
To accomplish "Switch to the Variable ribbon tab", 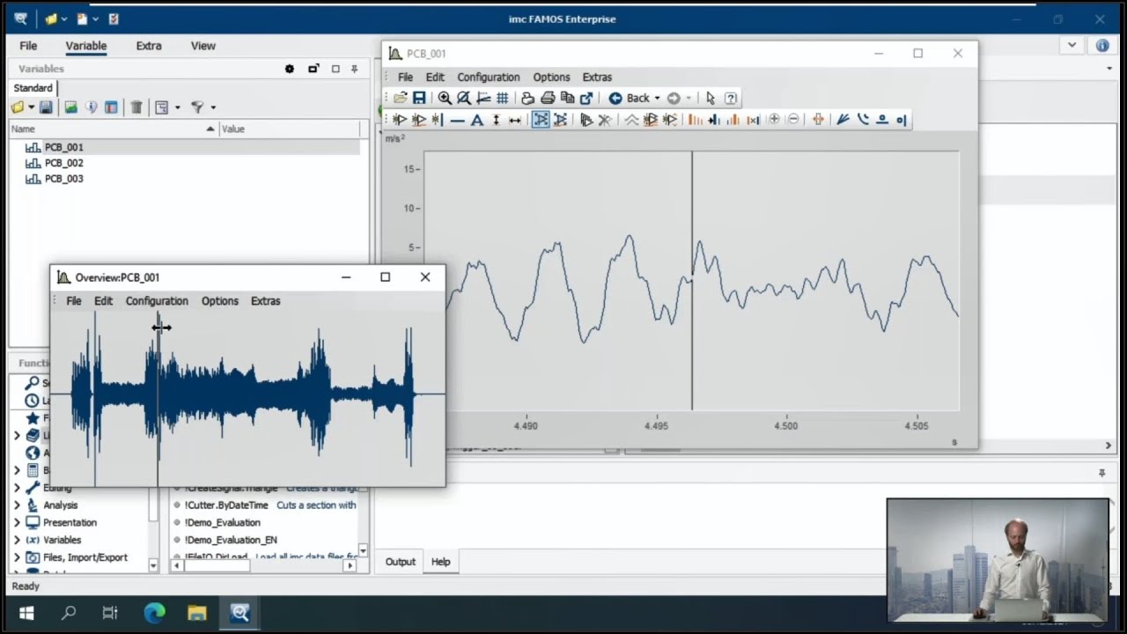I will click(x=85, y=46).
